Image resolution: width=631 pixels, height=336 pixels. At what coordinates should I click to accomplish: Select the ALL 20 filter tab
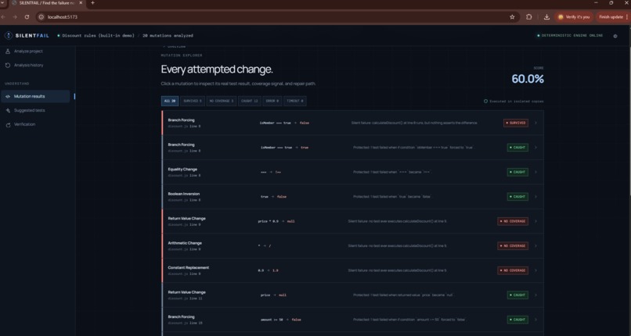pos(170,101)
